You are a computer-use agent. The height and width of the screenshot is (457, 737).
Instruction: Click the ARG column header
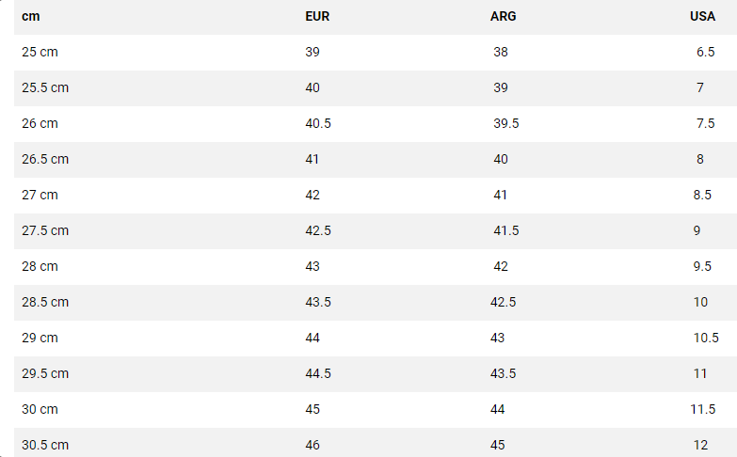click(x=504, y=16)
